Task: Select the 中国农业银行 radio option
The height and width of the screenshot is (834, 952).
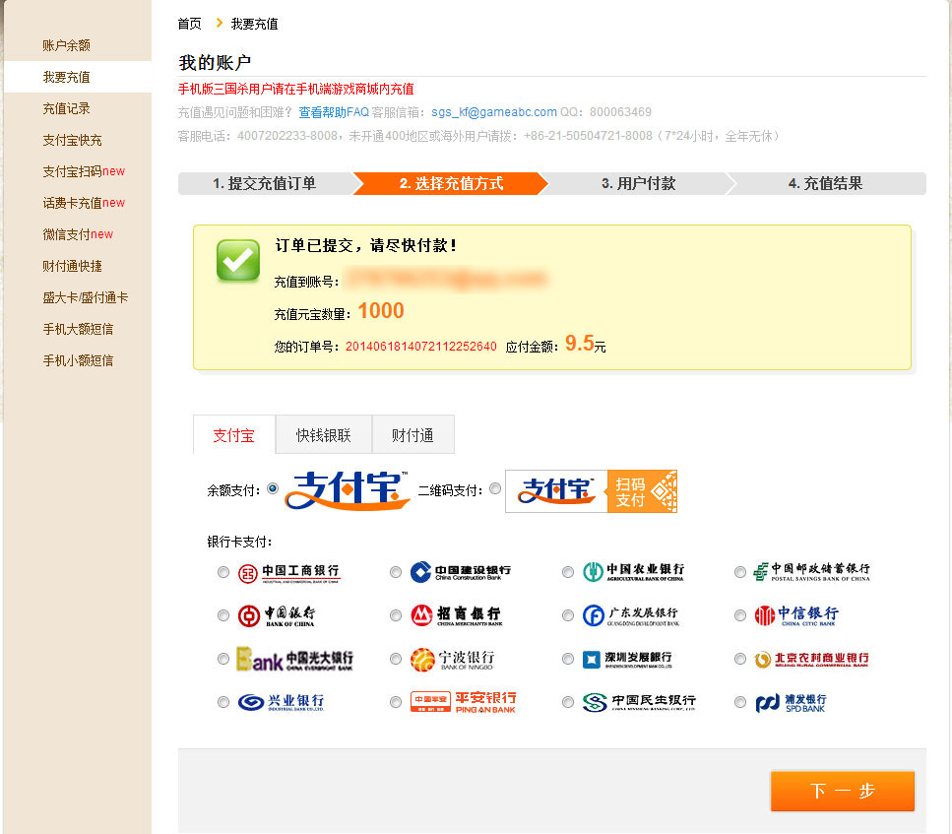Action: point(568,571)
